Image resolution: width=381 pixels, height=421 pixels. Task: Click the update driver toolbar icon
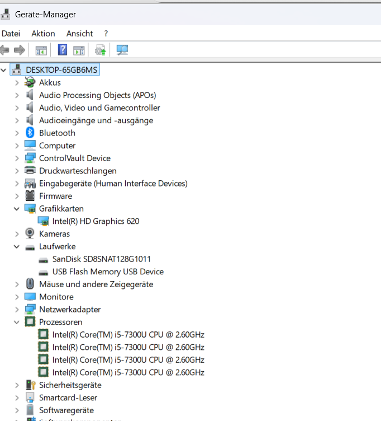pyautogui.click(x=101, y=50)
